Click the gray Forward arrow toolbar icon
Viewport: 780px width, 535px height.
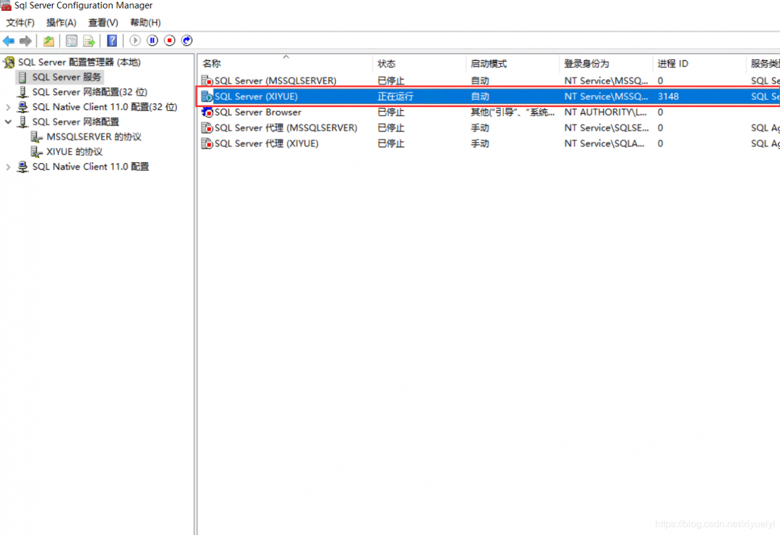point(26,41)
